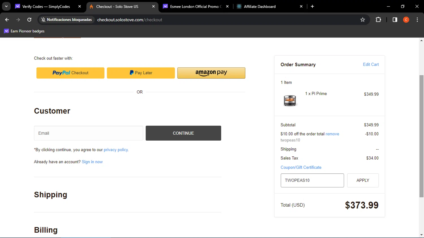Click the Billing section heading
Image resolution: width=424 pixels, height=238 pixels.
tap(46, 230)
